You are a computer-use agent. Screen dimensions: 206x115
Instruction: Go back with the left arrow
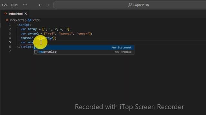point(40,5)
